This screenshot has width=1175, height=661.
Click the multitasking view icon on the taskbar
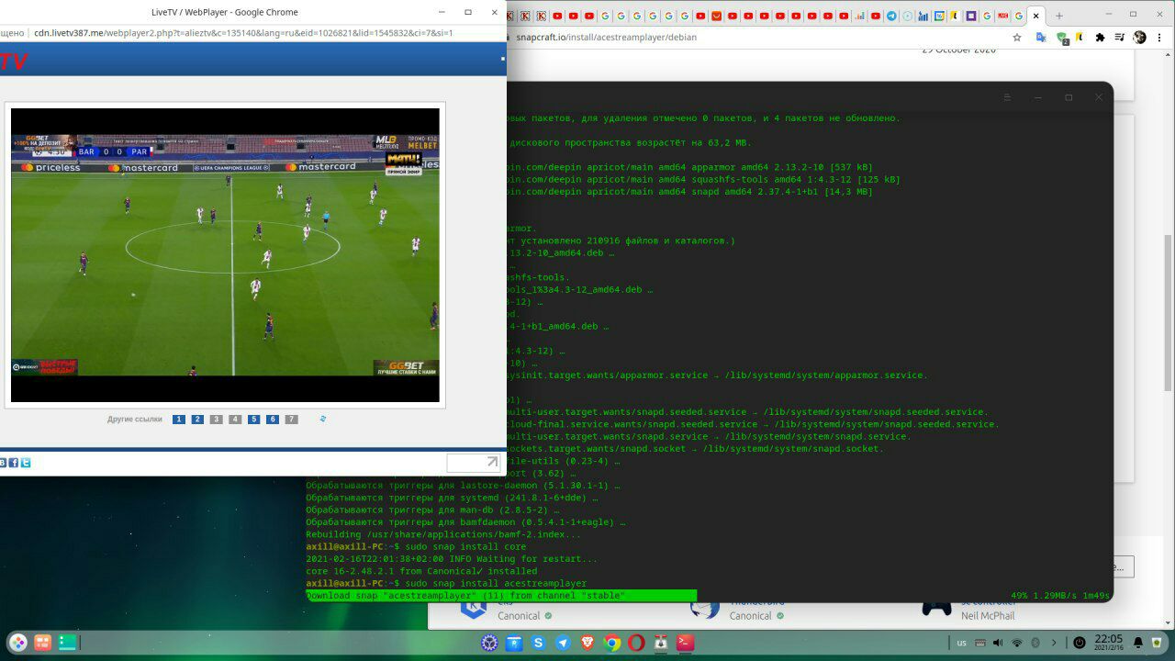(x=43, y=643)
